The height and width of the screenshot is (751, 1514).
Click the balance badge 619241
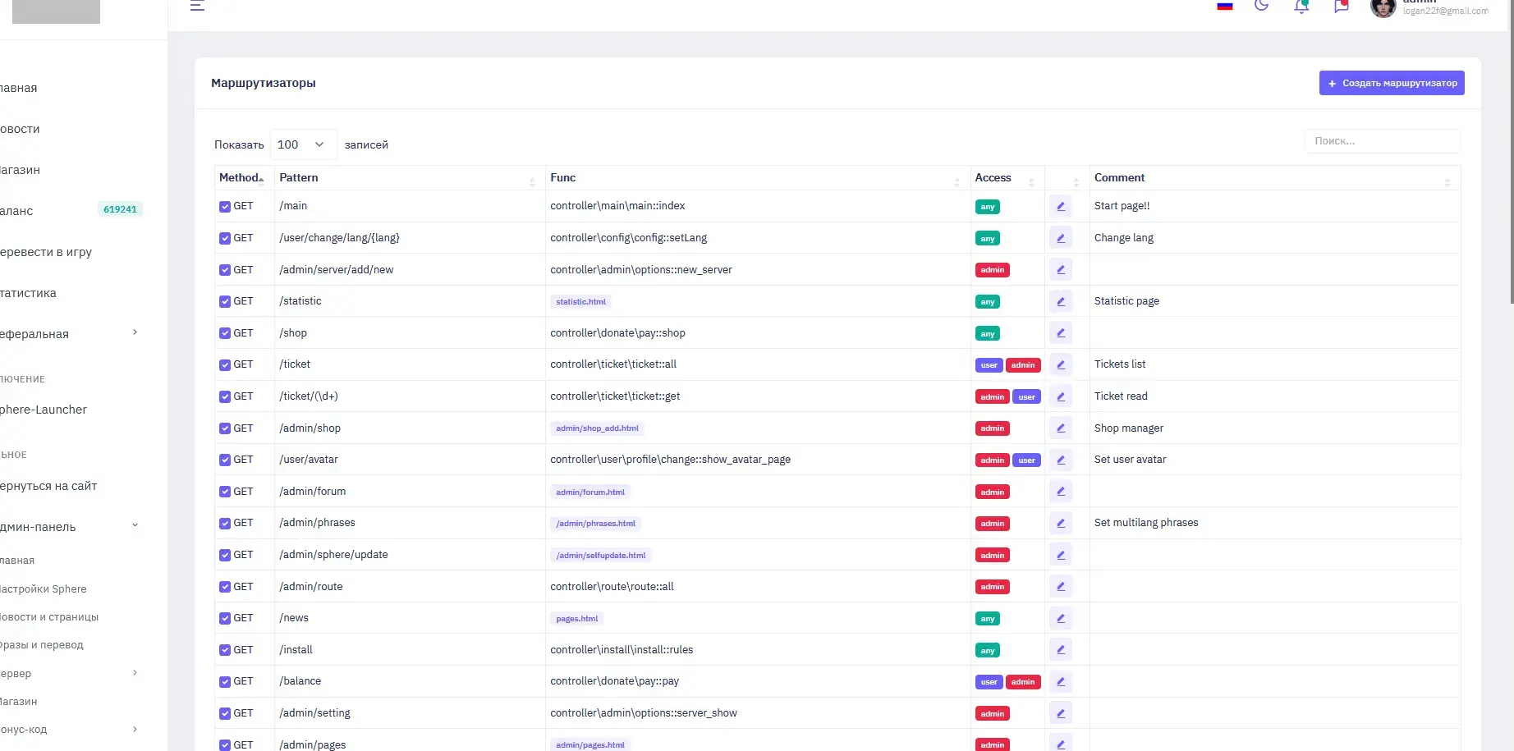(120, 209)
